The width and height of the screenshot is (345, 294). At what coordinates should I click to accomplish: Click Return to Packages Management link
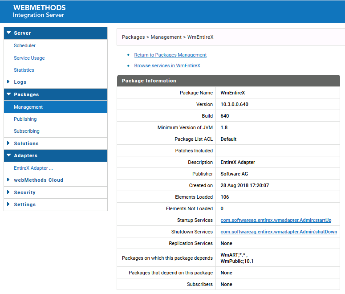click(170, 55)
